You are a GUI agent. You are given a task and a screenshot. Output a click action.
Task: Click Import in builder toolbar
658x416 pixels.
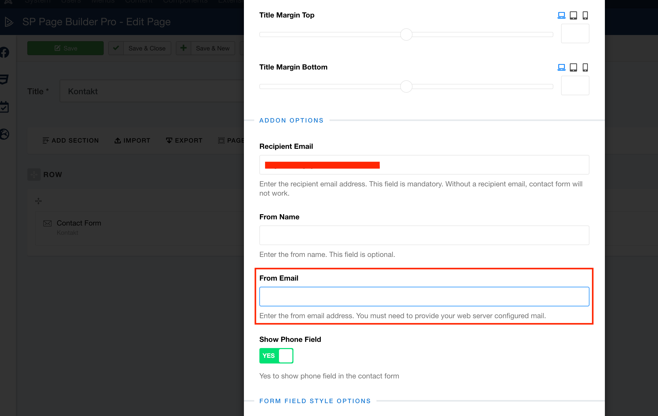(x=132, y=141)
